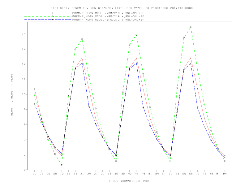Click x-axis forecast hour label 03

click(41, 174)
